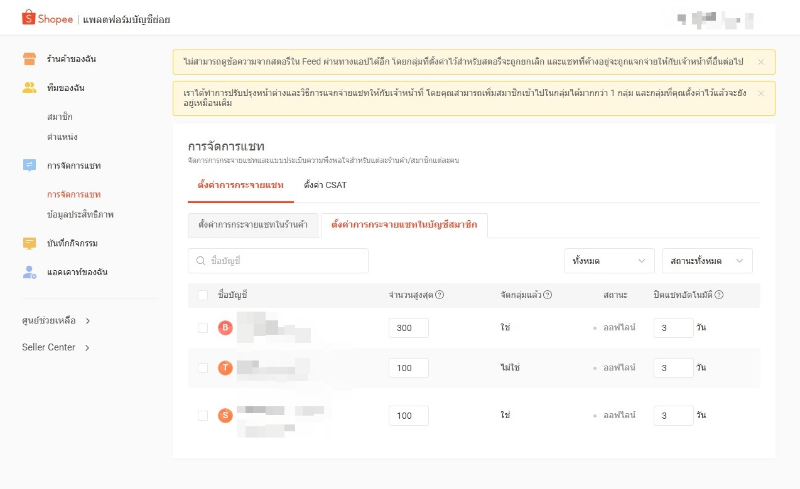Click the สถานะ column header
Image resolution: width=800 pixels, height=489 pixels.
[x=615, y=295]
